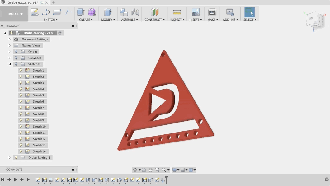Open a new document tab with plus
The width and height of the screenshot is (330, 186).
(x=54, y=2)
